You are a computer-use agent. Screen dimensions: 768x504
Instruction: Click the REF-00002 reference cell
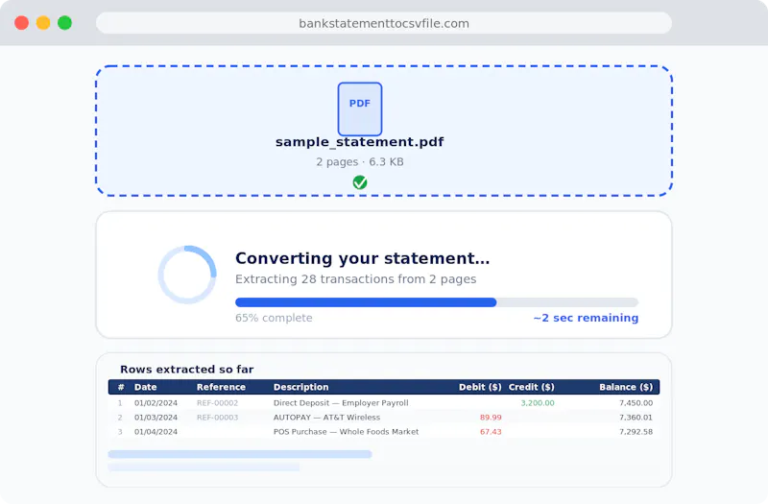coord(218,403)
